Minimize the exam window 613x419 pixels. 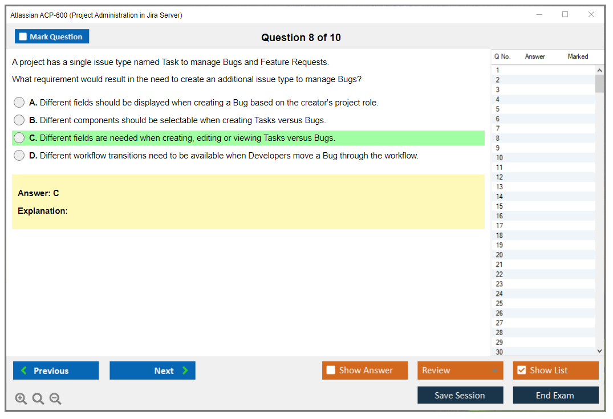[539, 15]
